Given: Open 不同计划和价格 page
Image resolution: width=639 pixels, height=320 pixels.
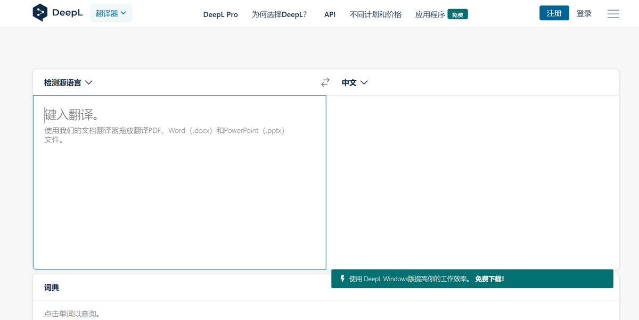Looking at the screenshot, I should tap(375, 14).
